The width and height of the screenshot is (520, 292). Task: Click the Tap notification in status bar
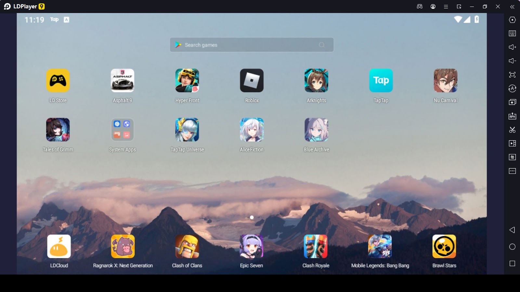click(54, 19)
